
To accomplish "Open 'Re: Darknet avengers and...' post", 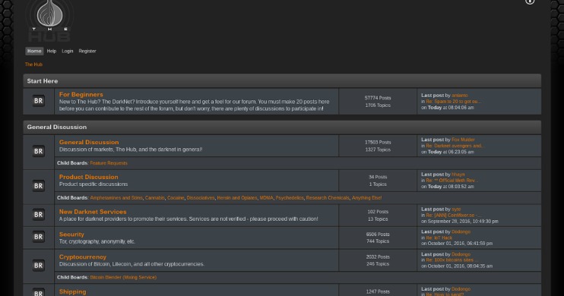I will [455, 146].
